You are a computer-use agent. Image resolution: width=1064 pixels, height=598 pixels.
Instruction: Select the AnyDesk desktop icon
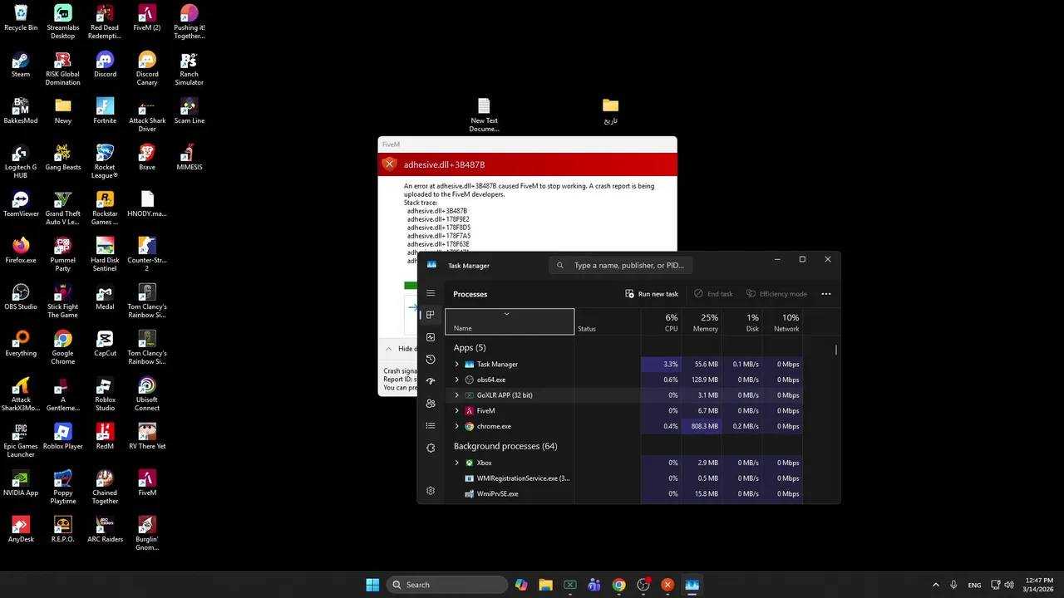(21, 530)
